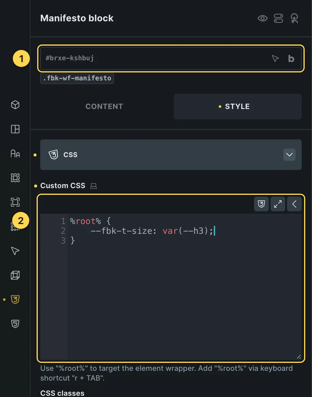Open the CSS3 shield icon in the sidebar
Viewport: 312px width, 397px height.
point(15,300)
